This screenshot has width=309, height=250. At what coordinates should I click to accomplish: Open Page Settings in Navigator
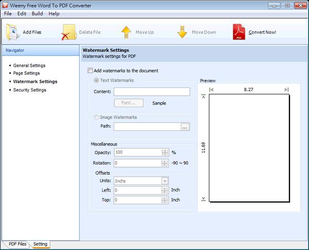pyautogui.click(x=26, y=73)
